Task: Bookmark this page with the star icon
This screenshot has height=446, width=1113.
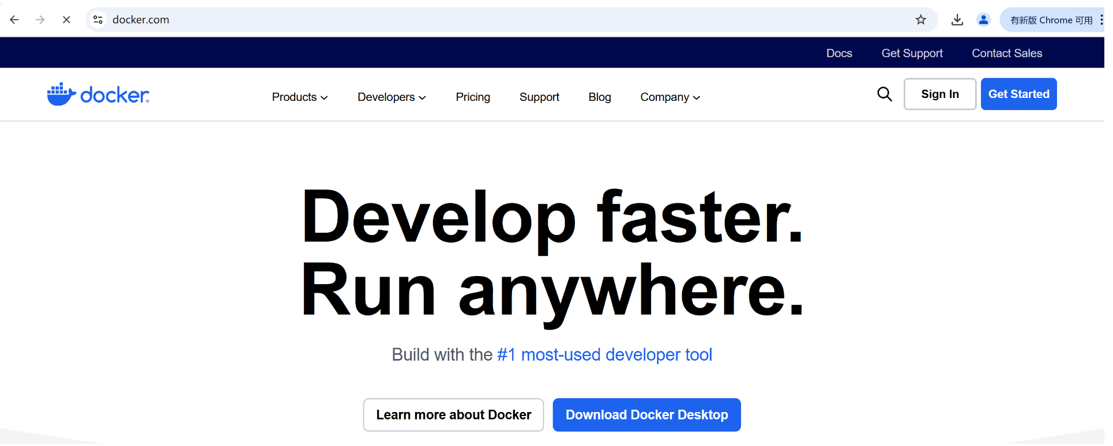Action: (x=920, y=20)
